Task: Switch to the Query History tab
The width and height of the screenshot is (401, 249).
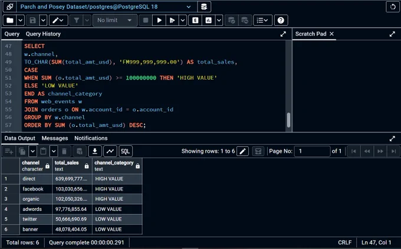Action: pyautogui.click(x=43, y=34)
